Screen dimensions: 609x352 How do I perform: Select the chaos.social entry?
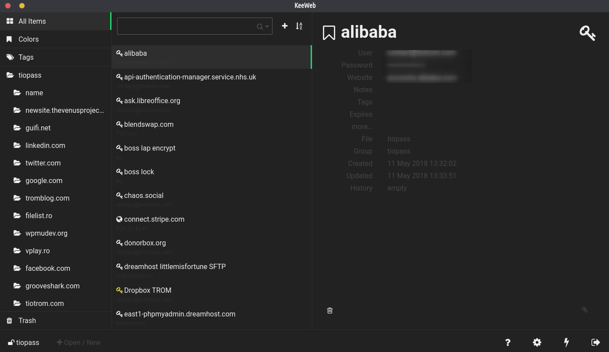(211, 199)
